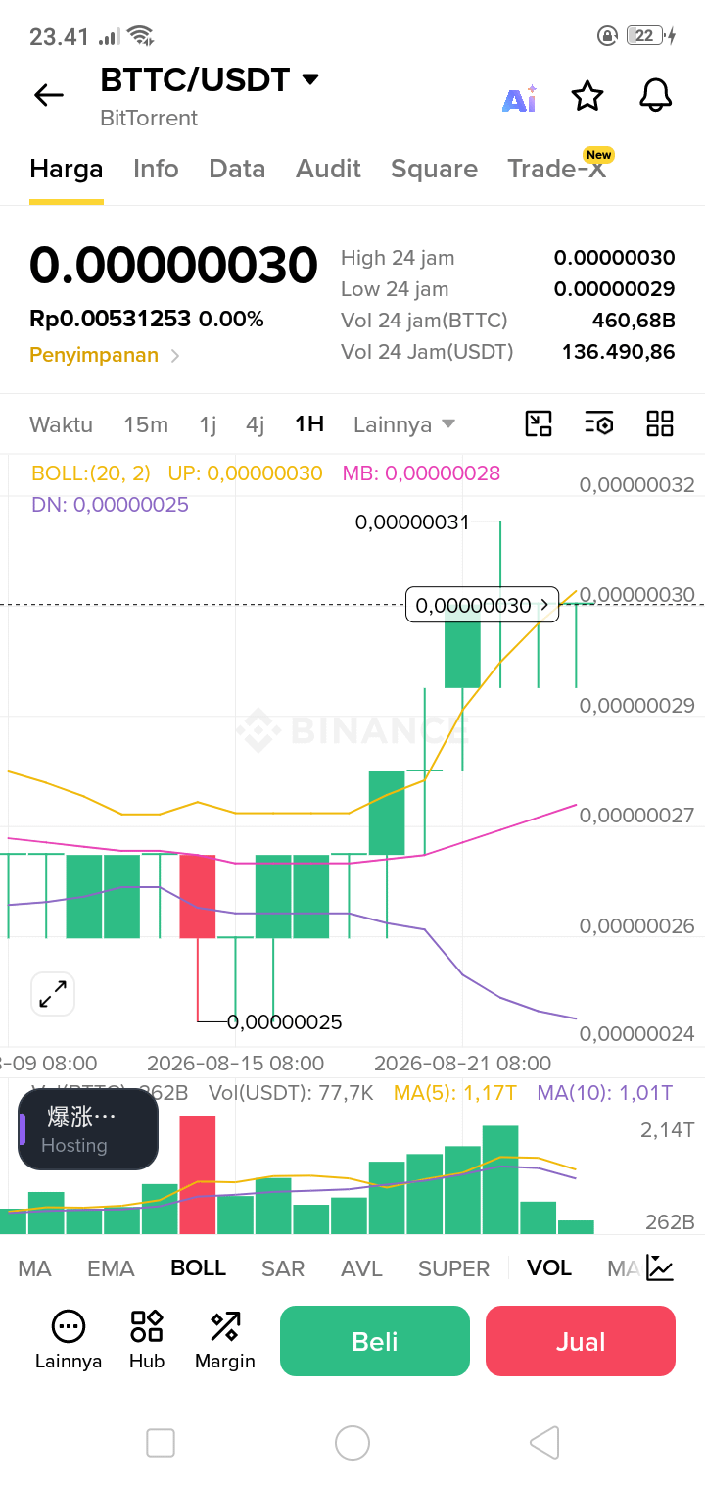Tap the back arrow icon
This screenshot has width=705, height=1490.
pos(48,95)
